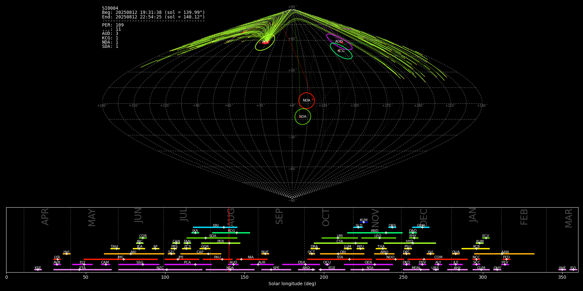
Task: Select the 'Solar longitude (deg)' axis title
Action: coord(292,284)
